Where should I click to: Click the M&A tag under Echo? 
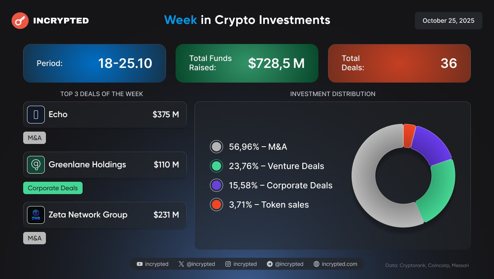coord(35,138)
